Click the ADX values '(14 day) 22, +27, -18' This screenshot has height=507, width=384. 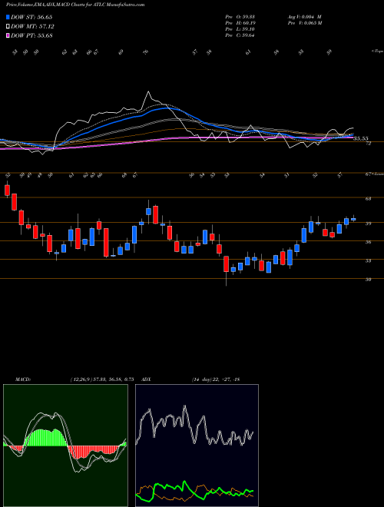(x=216, y=379)
